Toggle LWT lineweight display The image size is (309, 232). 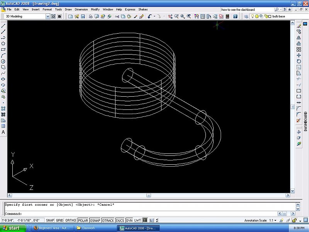click(x=138, y=220)
